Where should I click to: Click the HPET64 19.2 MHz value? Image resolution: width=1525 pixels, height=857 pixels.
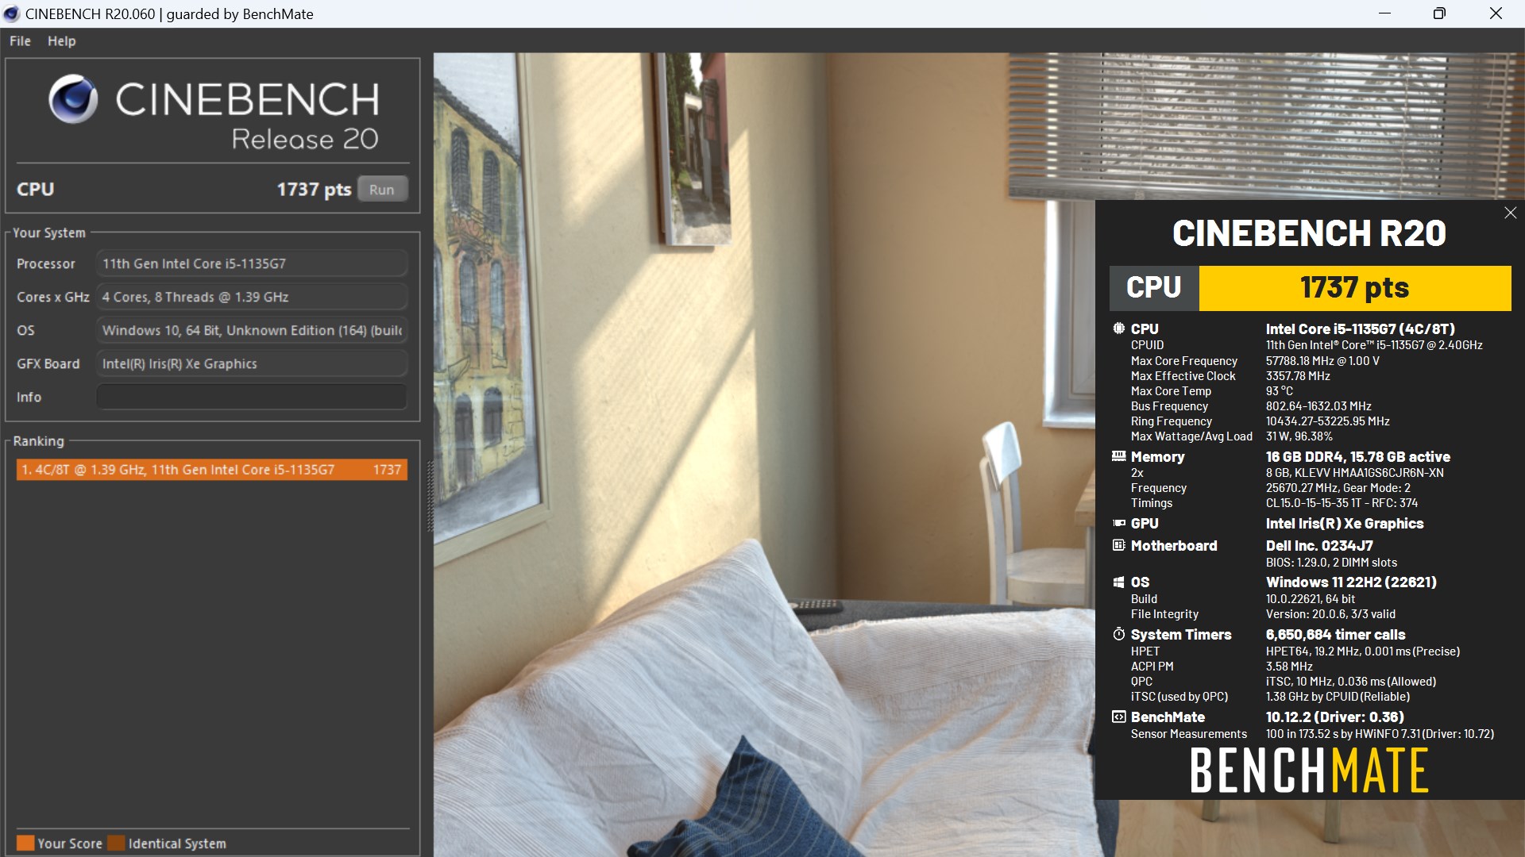click(1362, 651)
